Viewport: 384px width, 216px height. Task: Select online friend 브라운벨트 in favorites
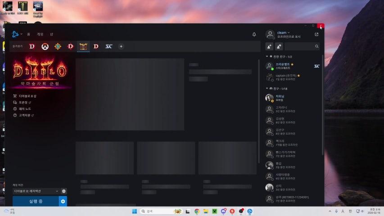(x=293, y=66)
